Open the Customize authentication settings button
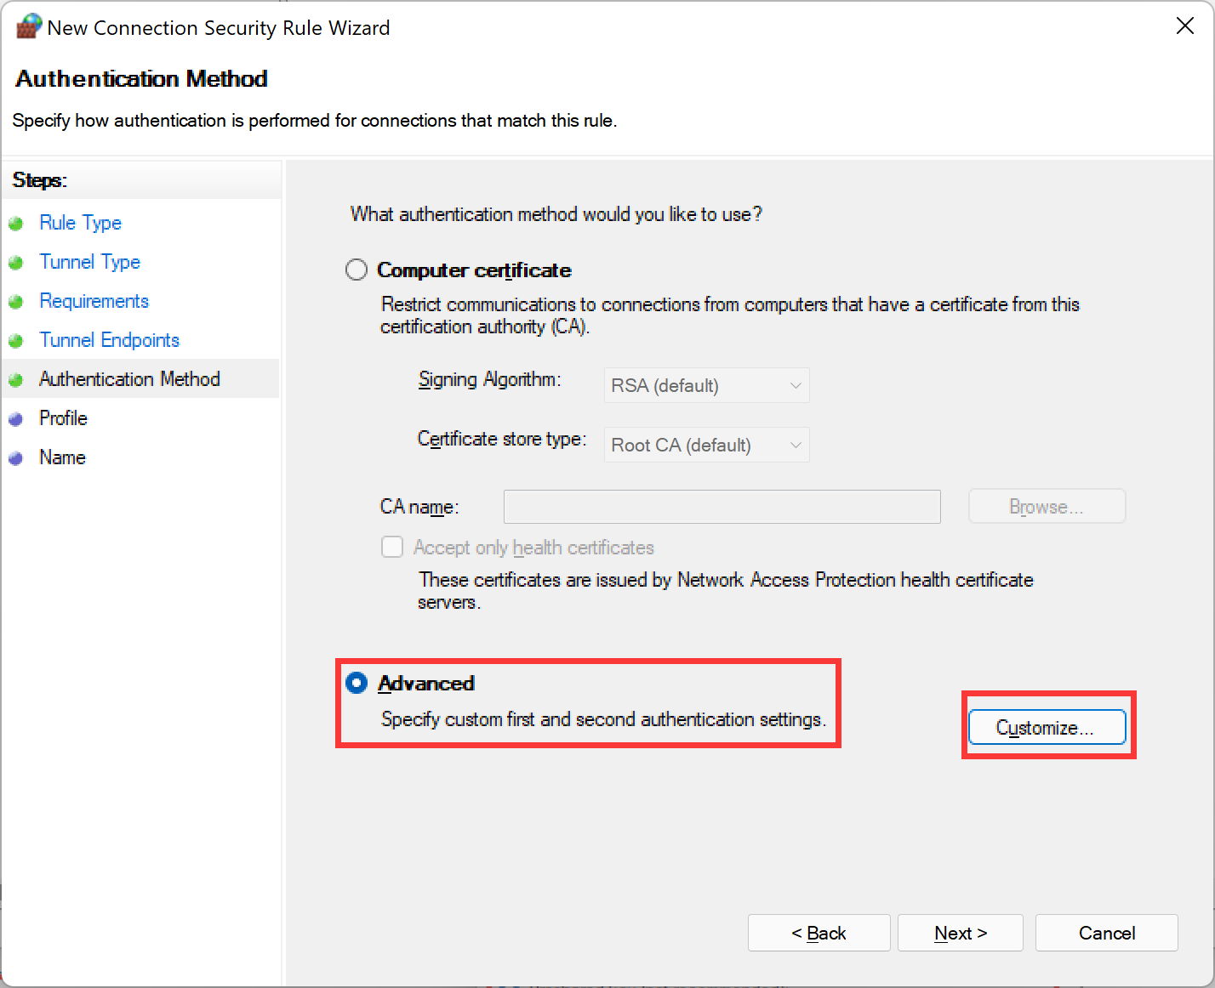This screenshot has width=1215, height=988. coord(1047,728)
